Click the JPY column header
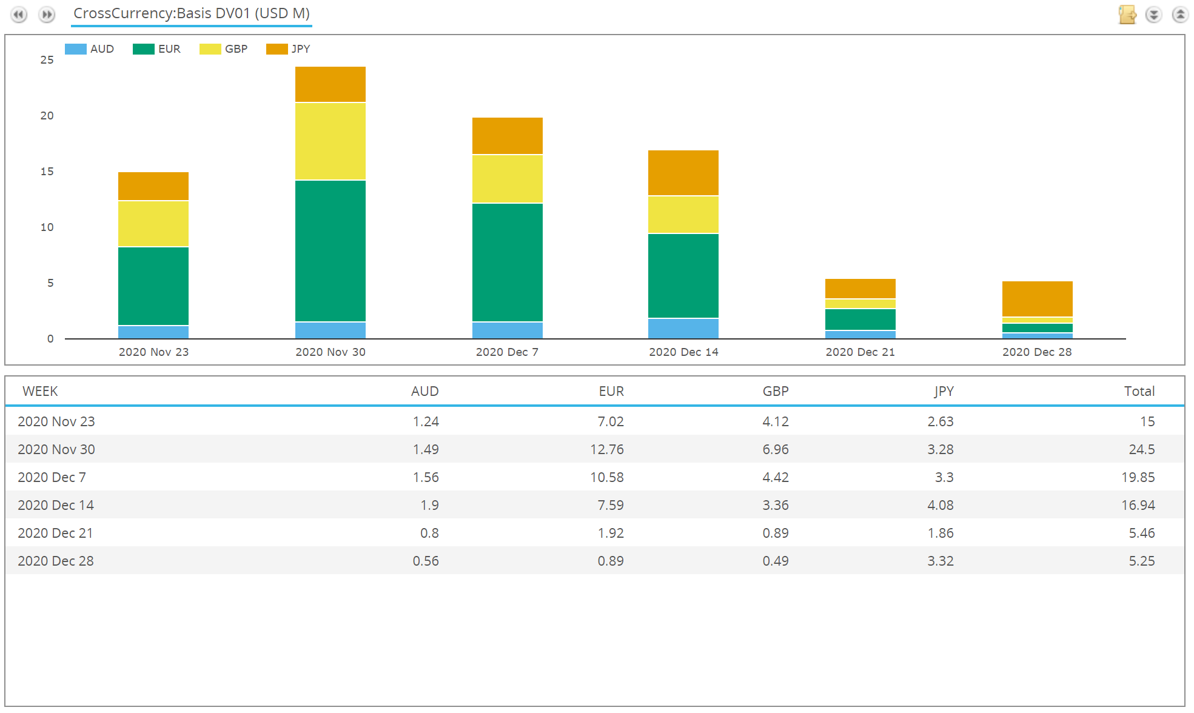The height and width of the screenshot is (713, 1194). pos(944,391)
